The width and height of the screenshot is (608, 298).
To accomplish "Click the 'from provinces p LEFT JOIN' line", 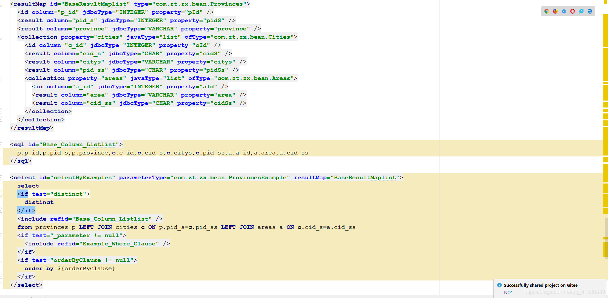I will 186,227.
